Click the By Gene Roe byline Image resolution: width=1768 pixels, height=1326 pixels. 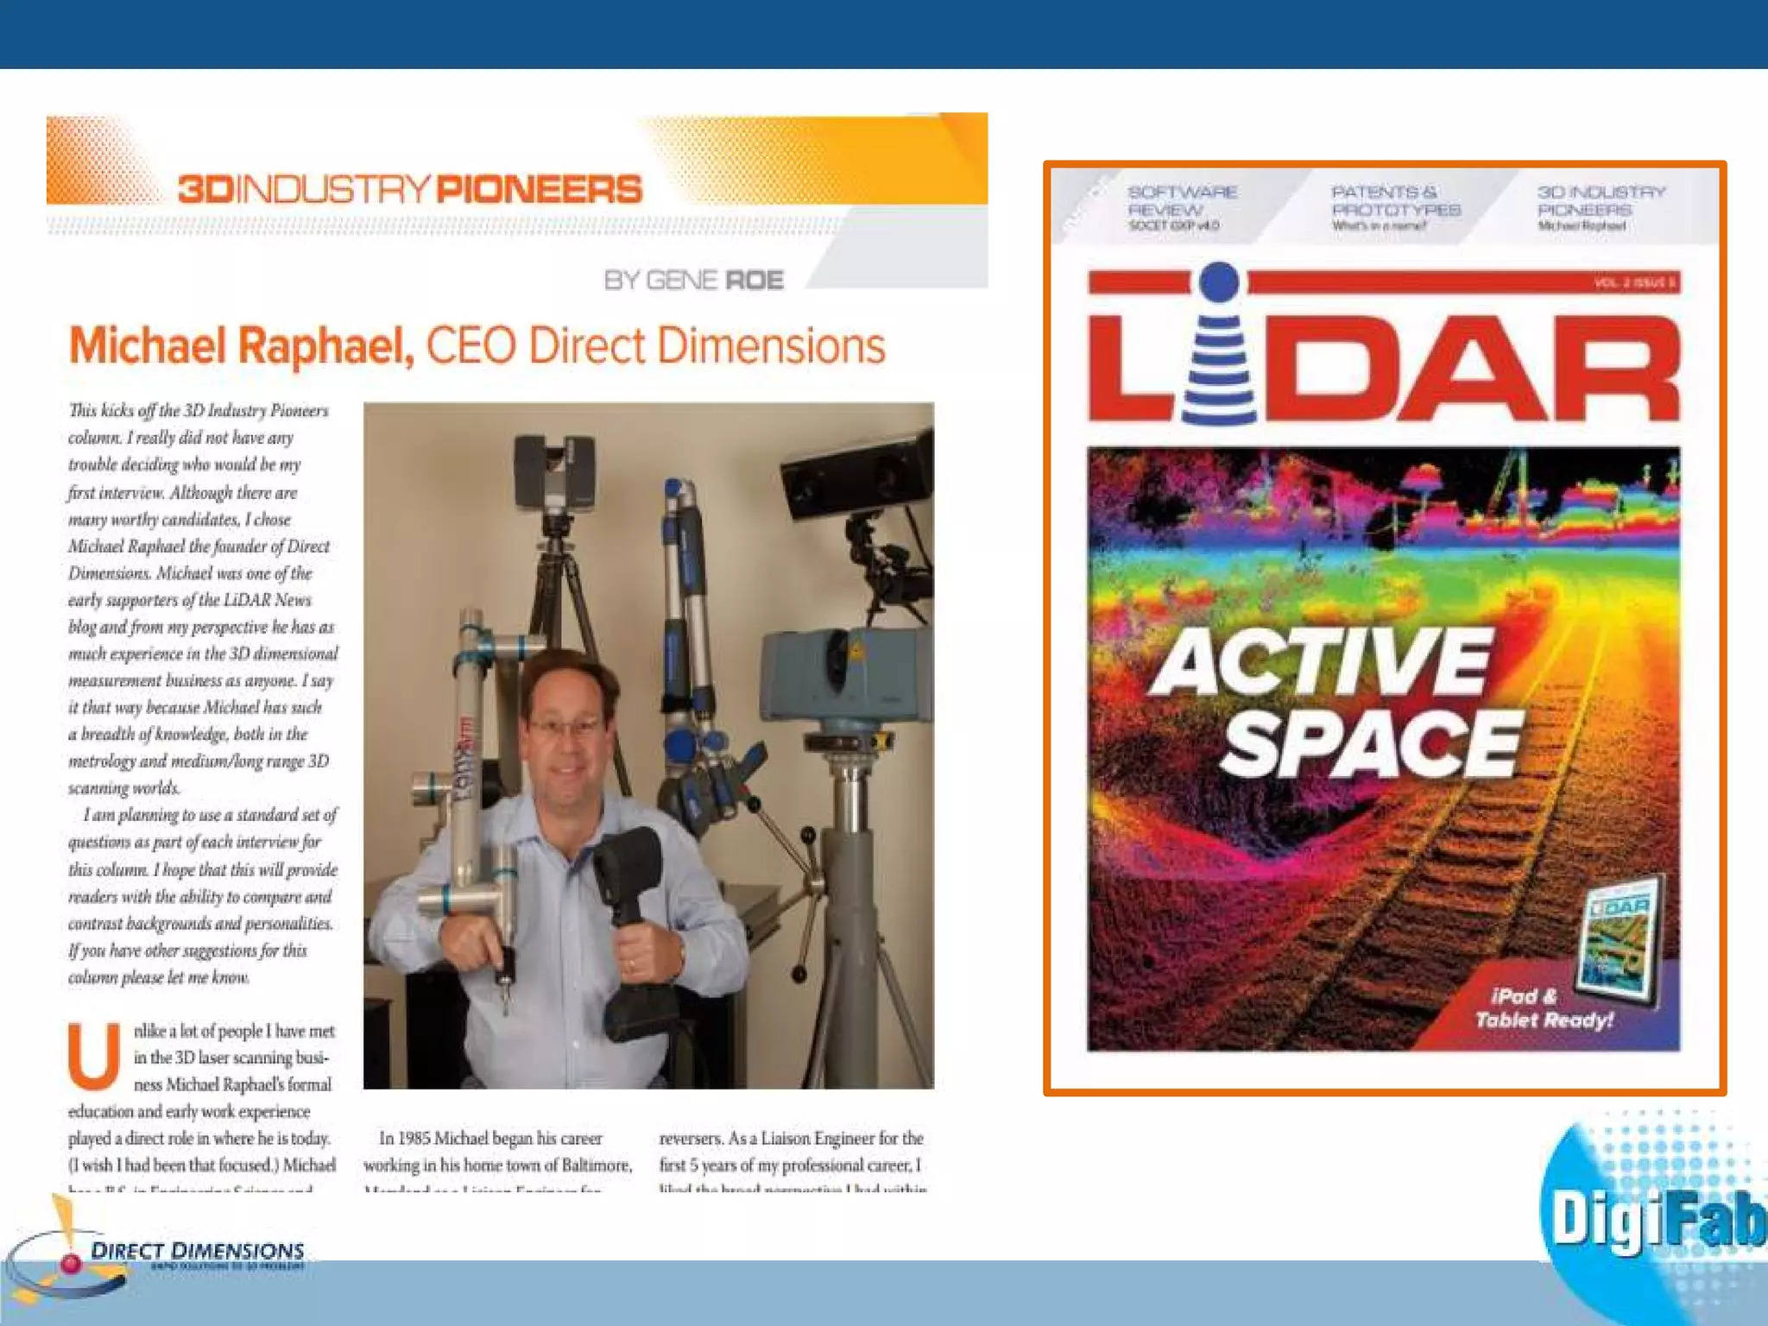coord(693,281)
